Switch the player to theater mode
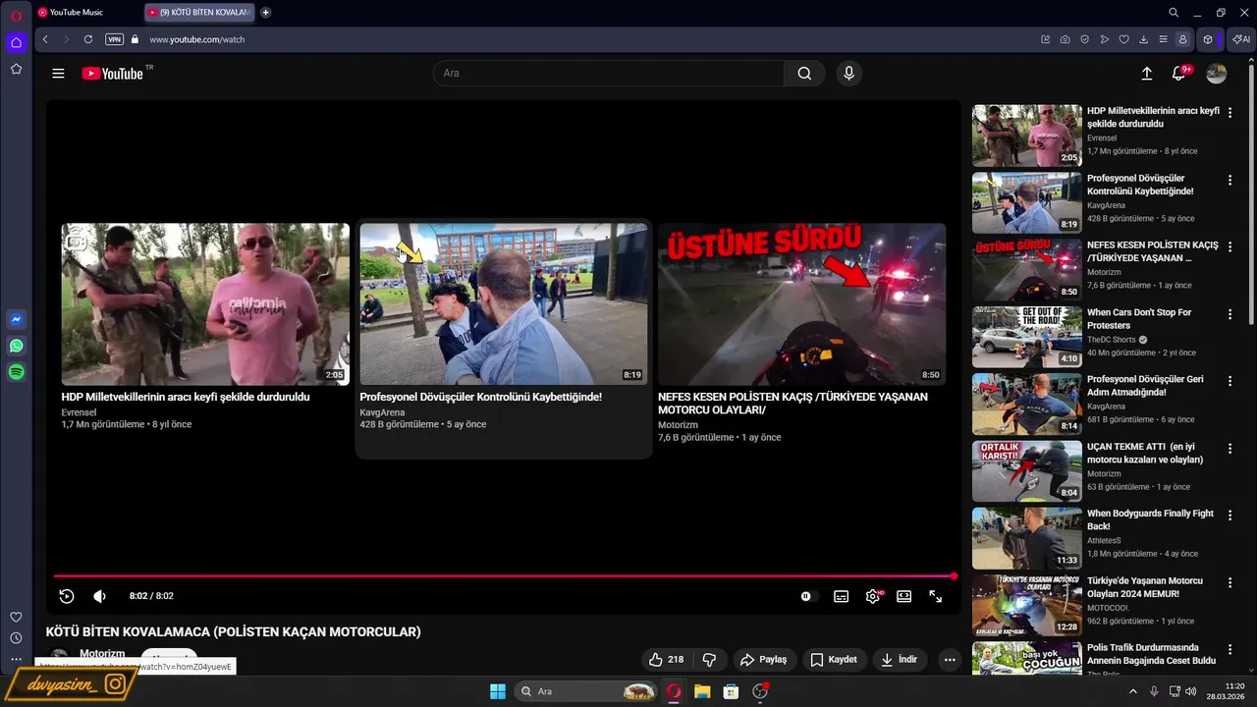 tap(903, 596)
